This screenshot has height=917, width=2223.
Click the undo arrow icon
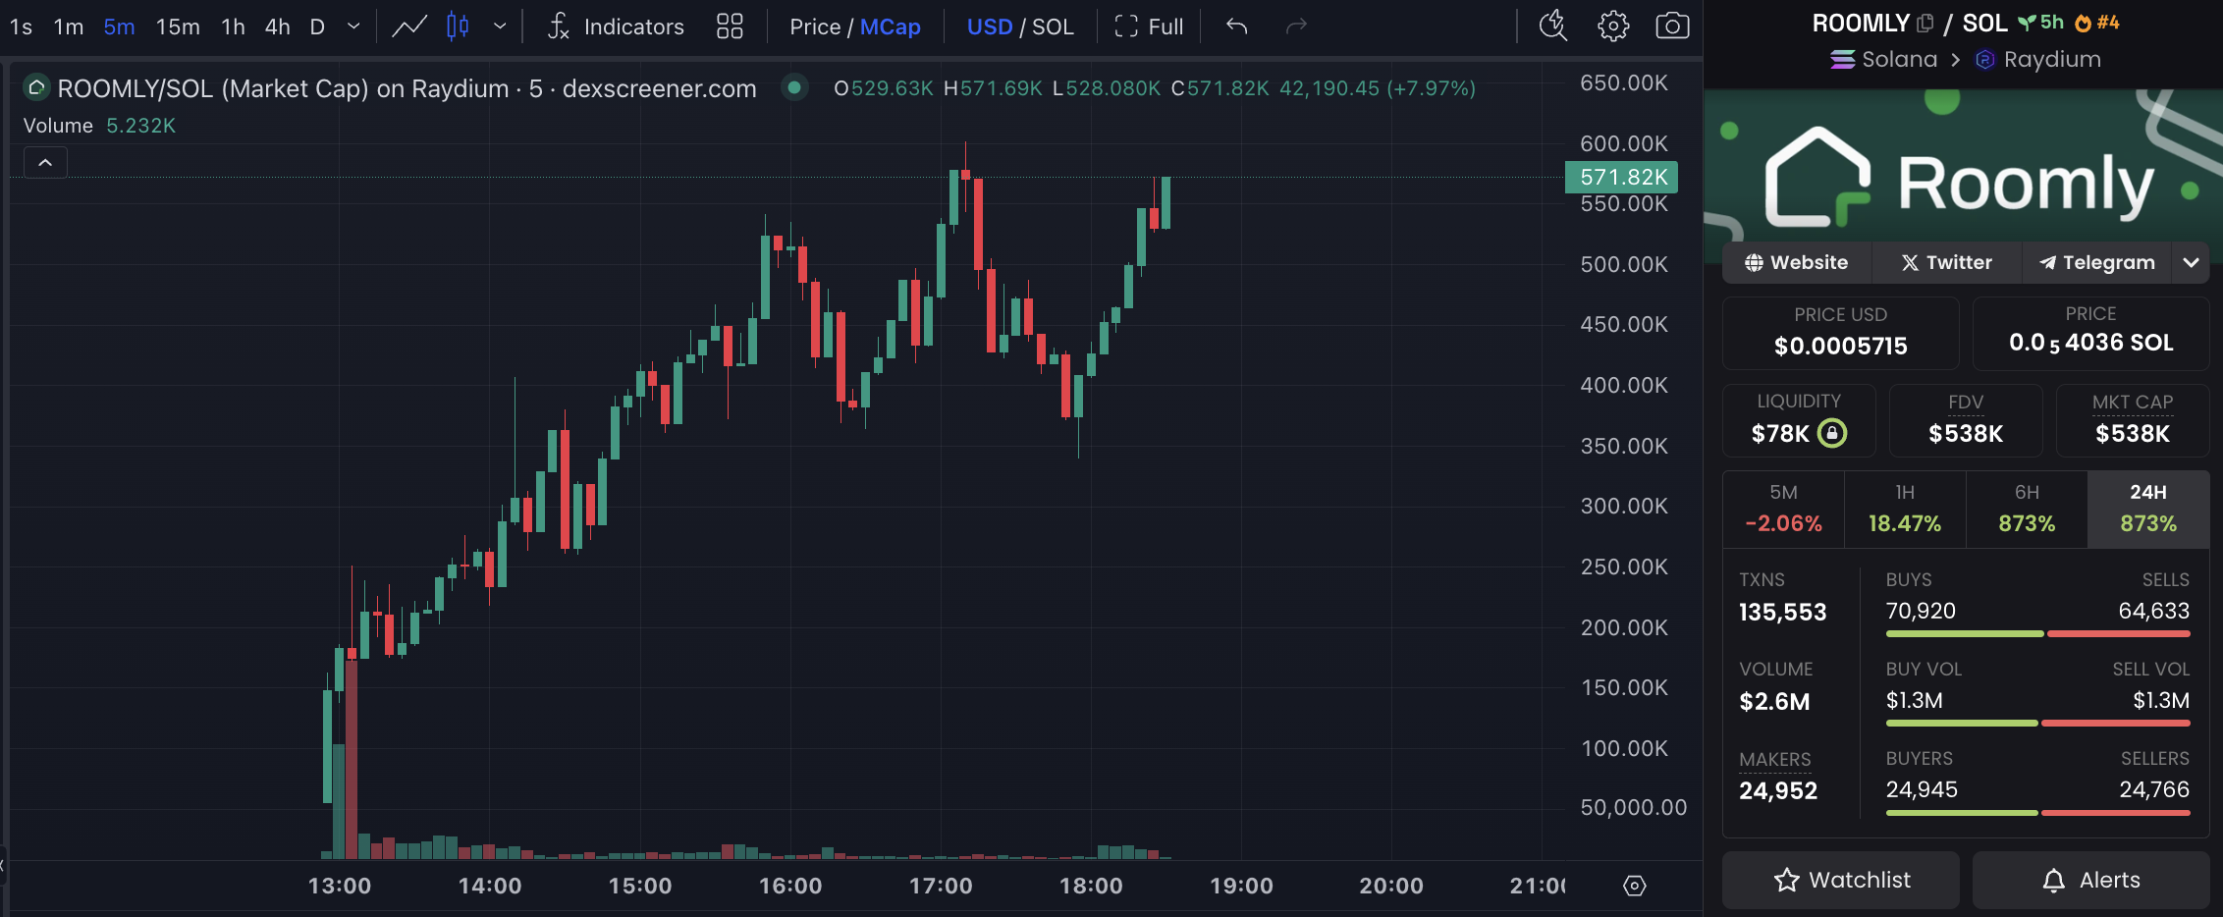[1236, 27]
